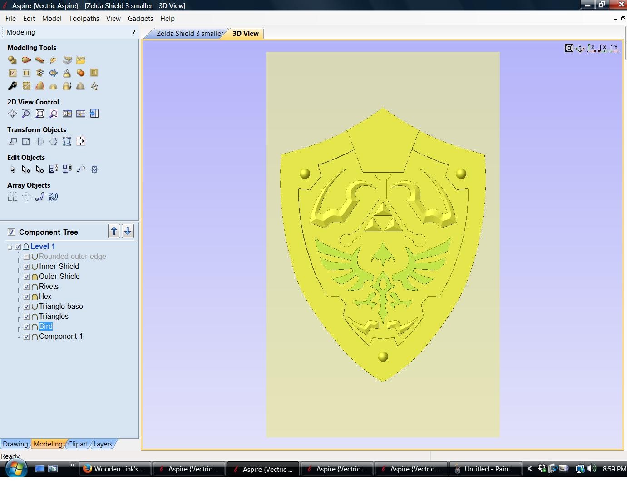The image size is (627, 481).
Task: Uncheck the Inner Shield component checkbox
Action: pos(27,267)
